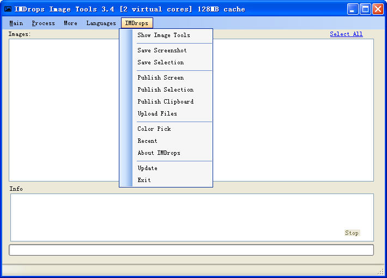Open the Languages menu
Image resolution: width=387 pixels, height=278 pixels.
tap(101, 23)
